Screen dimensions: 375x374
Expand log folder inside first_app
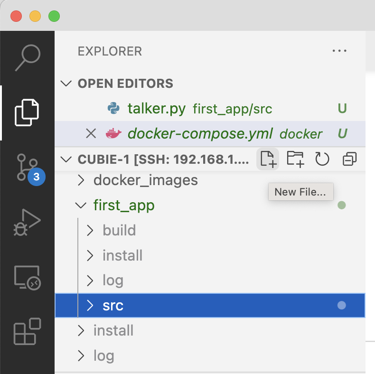90,280
